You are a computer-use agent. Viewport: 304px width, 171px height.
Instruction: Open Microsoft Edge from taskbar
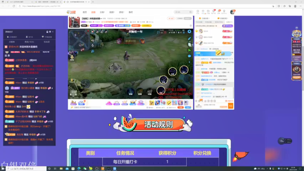tap(79, 169)
